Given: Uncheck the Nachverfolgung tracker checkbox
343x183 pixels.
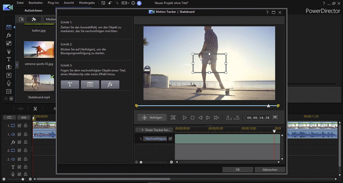Looking at the screenshot, I should [170, 139].
